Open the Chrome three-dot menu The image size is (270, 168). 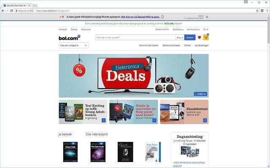click(x=267, y=10)
